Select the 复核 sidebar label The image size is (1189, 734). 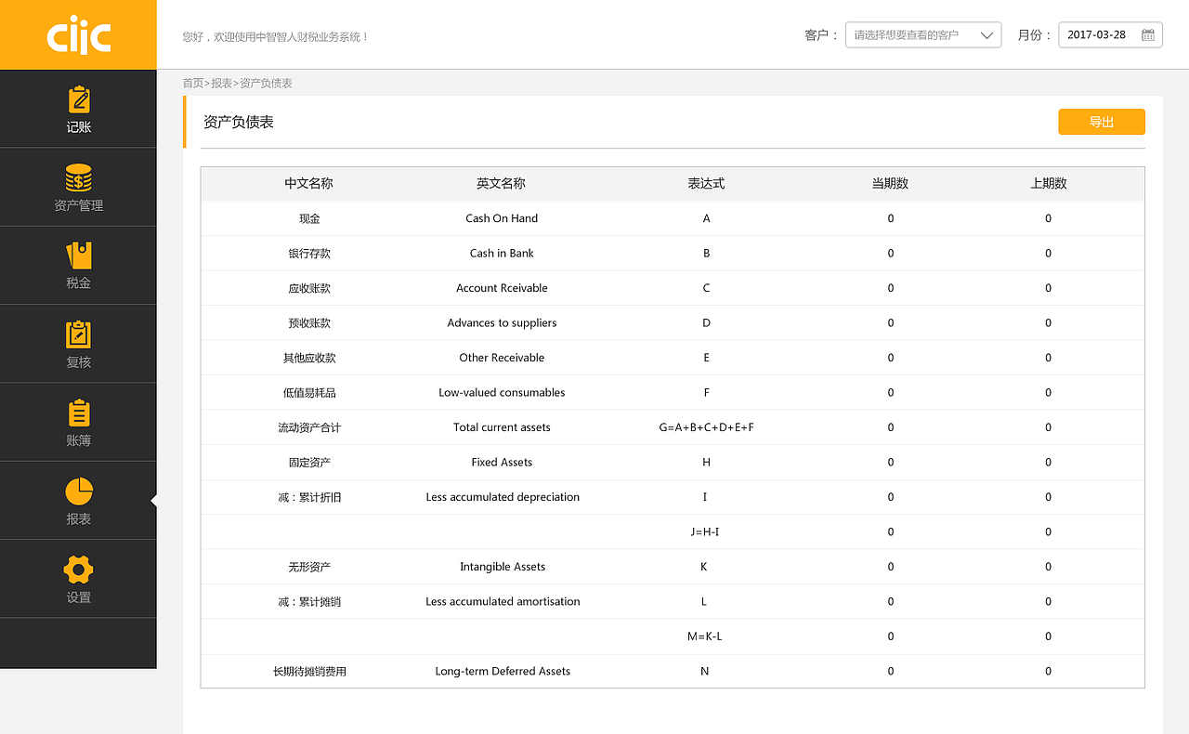click(79, 362)
